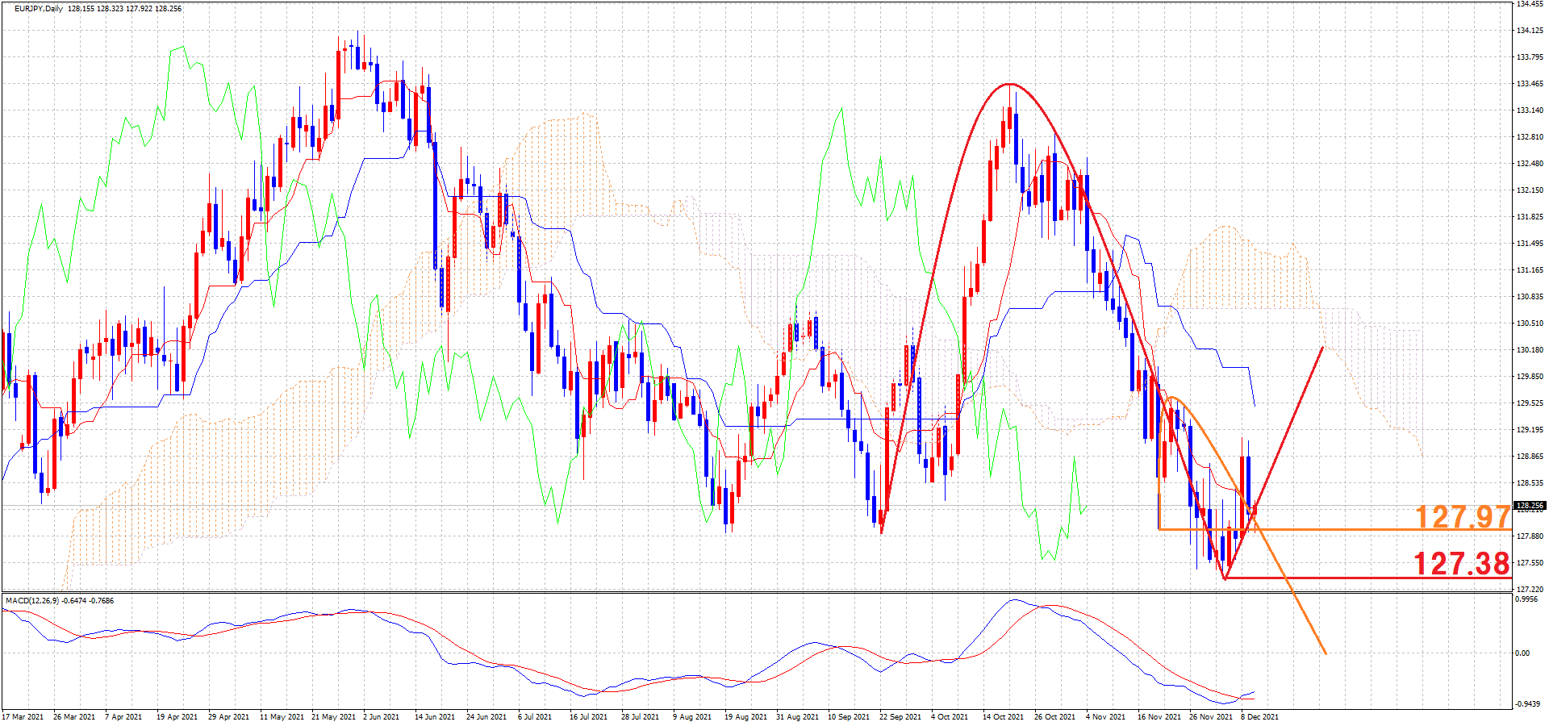Click the 130.180 price scale label
This screenshot has height=726, width=1549.
click(1530, 350)
